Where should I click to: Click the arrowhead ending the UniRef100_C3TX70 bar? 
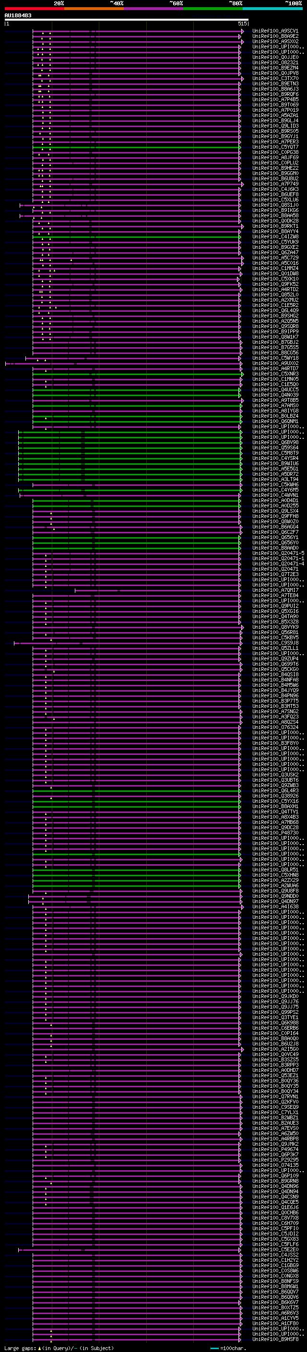coord(242,79)
